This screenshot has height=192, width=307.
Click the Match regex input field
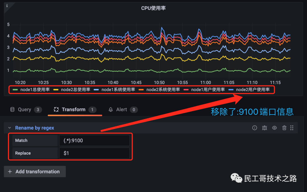(94, 140)
